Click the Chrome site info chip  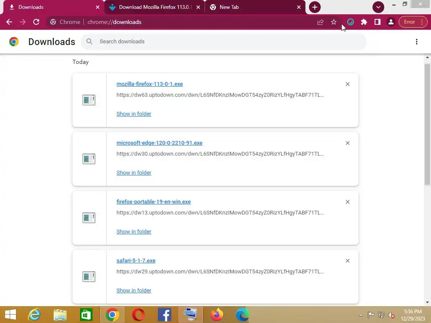(65, 22)
